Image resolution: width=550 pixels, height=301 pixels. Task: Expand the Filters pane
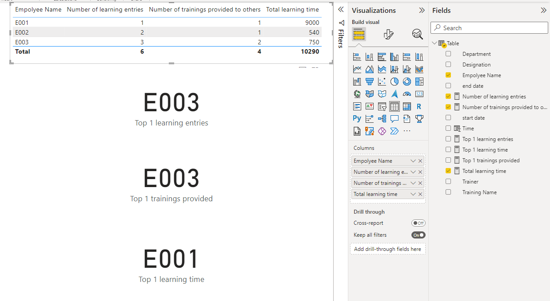point(341,10)
